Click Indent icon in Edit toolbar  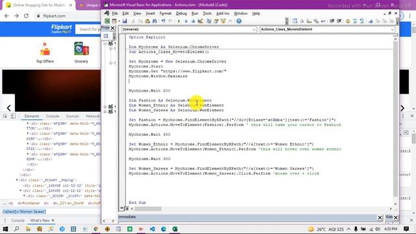click(332, 21)
